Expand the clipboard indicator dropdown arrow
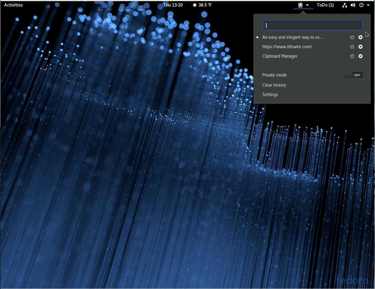Image resolution: width=375 pixels, height=289 pixels. 307,5
